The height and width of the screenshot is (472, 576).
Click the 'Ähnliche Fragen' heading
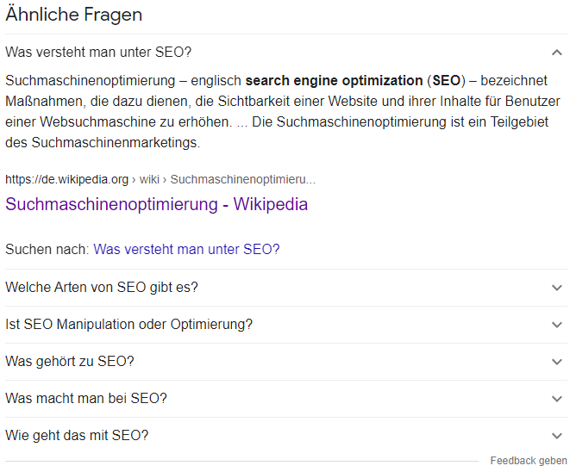(74, 15)
